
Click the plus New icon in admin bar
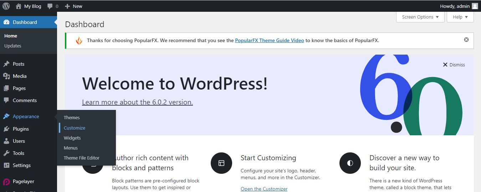[x=67, y=6]
